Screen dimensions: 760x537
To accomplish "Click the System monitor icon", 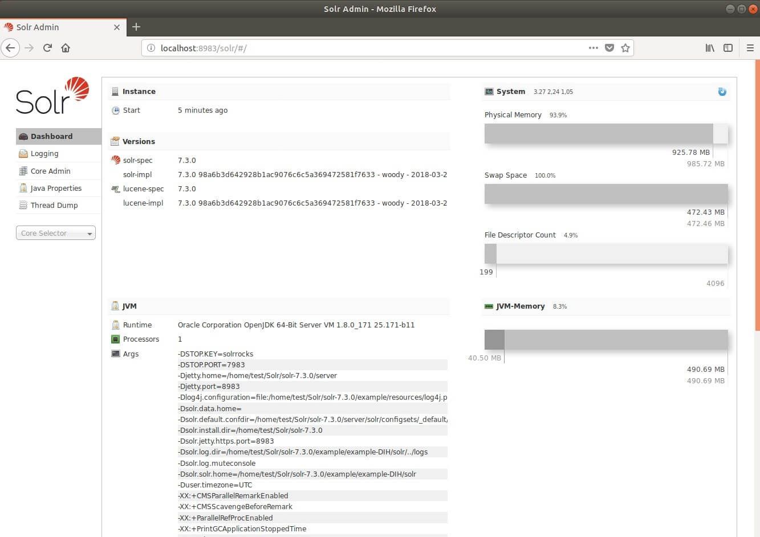I will point(489,92).
